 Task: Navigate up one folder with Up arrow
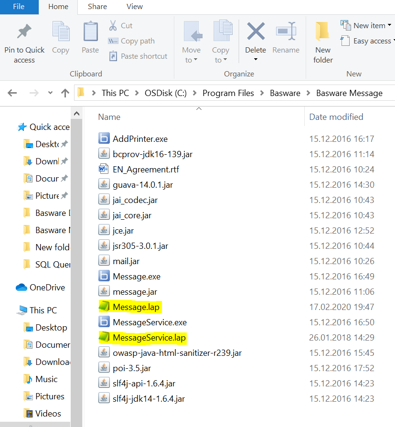pos(65,93)
